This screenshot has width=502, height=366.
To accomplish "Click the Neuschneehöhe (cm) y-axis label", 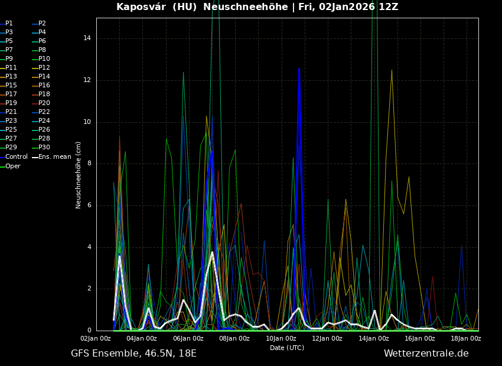I will point(79,175).
